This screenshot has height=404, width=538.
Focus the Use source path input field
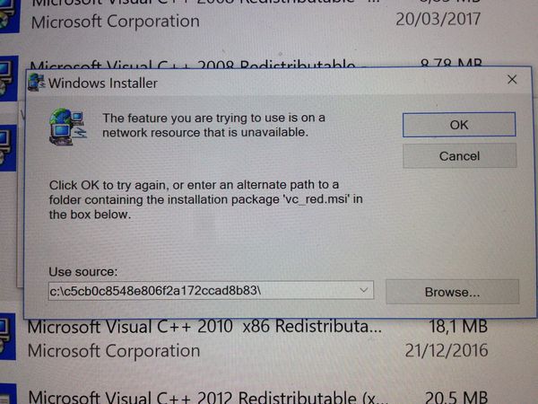click(211, 291)
